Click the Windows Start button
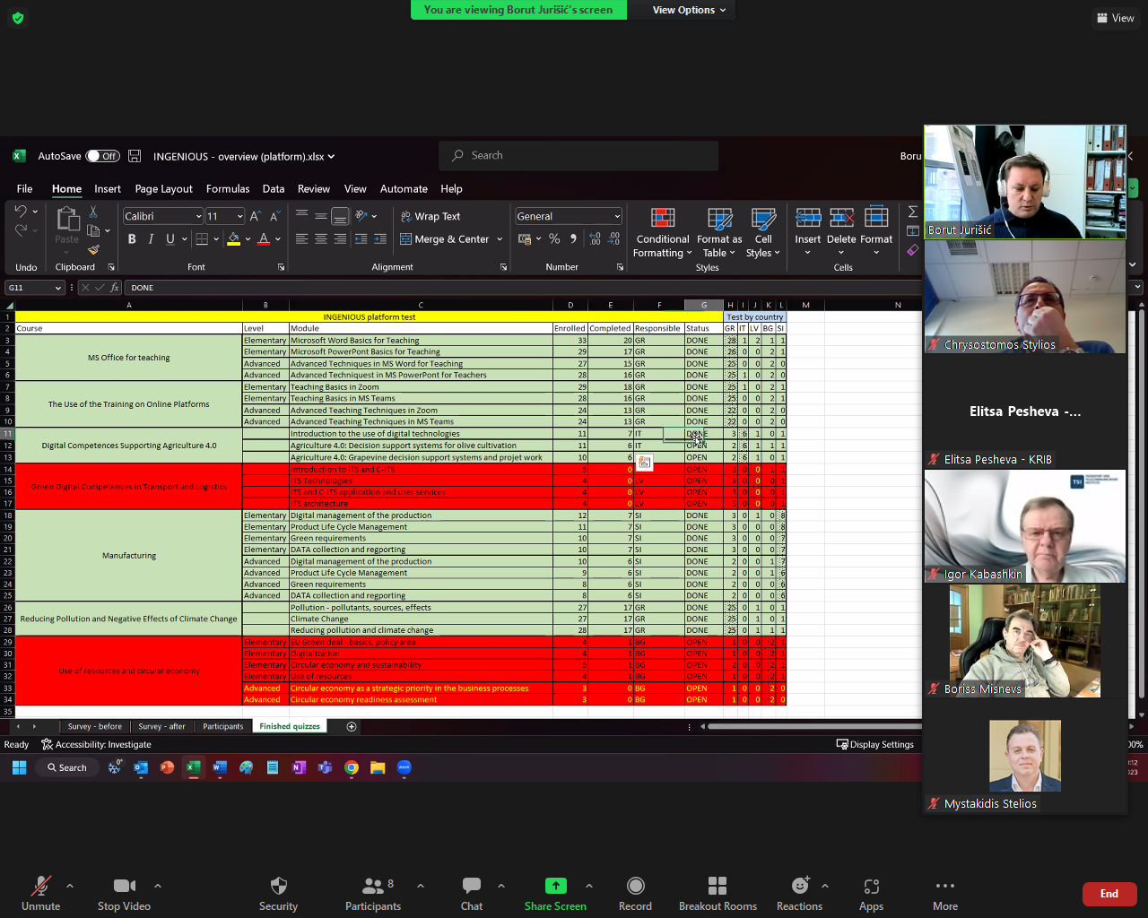 click(x=20, y=767)
